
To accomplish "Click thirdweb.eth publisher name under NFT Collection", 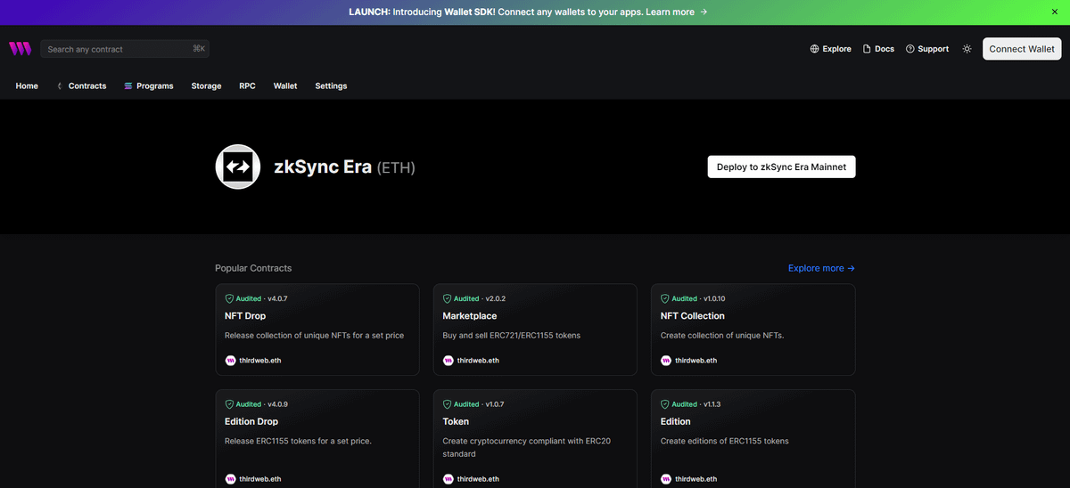I will (696, 361).
